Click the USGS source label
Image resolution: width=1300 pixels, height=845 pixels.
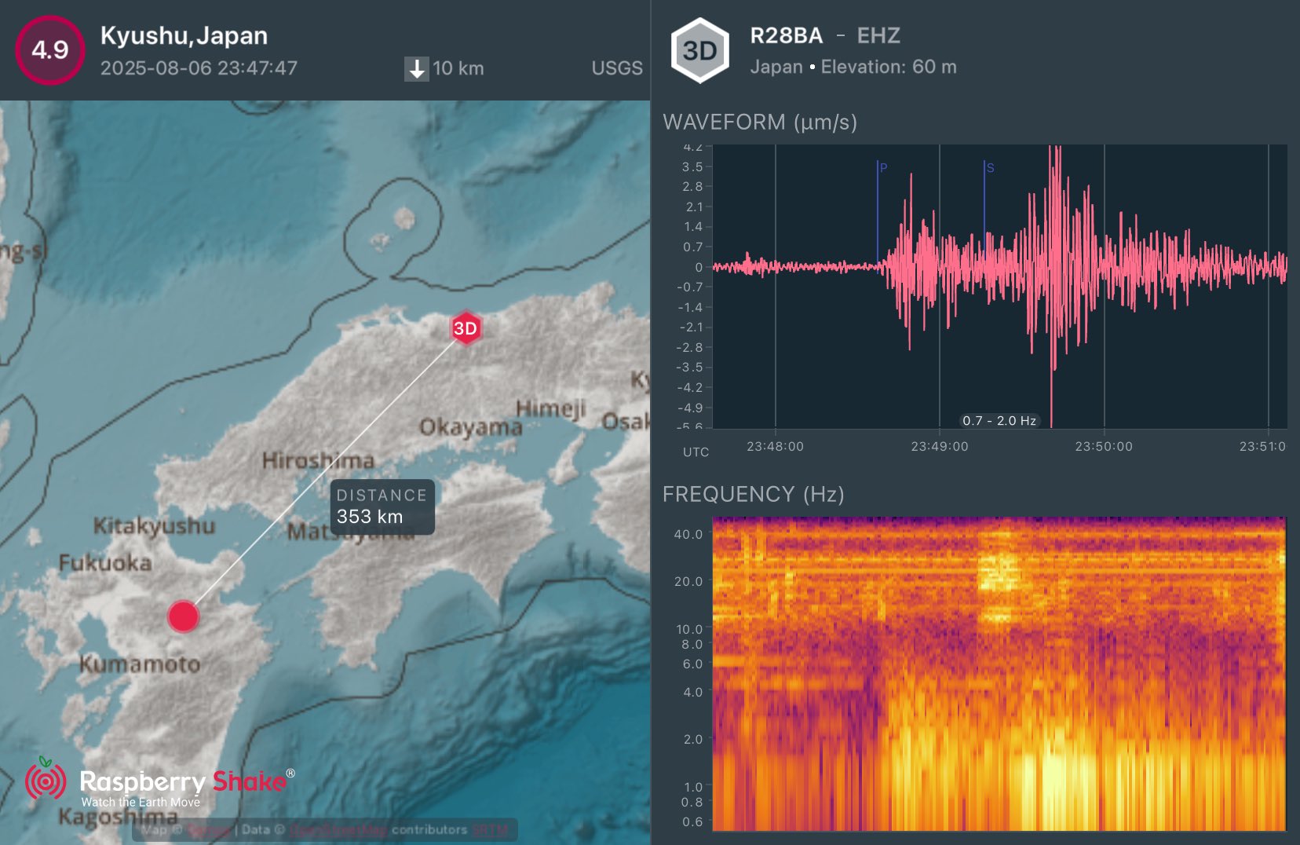tap(617, 68)
